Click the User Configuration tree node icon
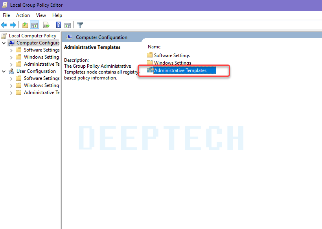The width and height of the screenshot is (322, 229). [11, 71]
